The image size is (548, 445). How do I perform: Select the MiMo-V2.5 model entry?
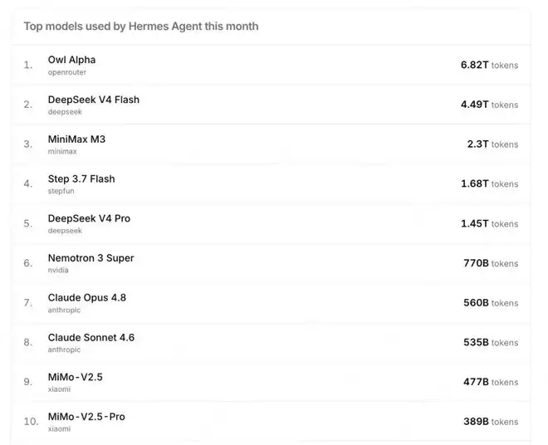(x=75, y=377)
